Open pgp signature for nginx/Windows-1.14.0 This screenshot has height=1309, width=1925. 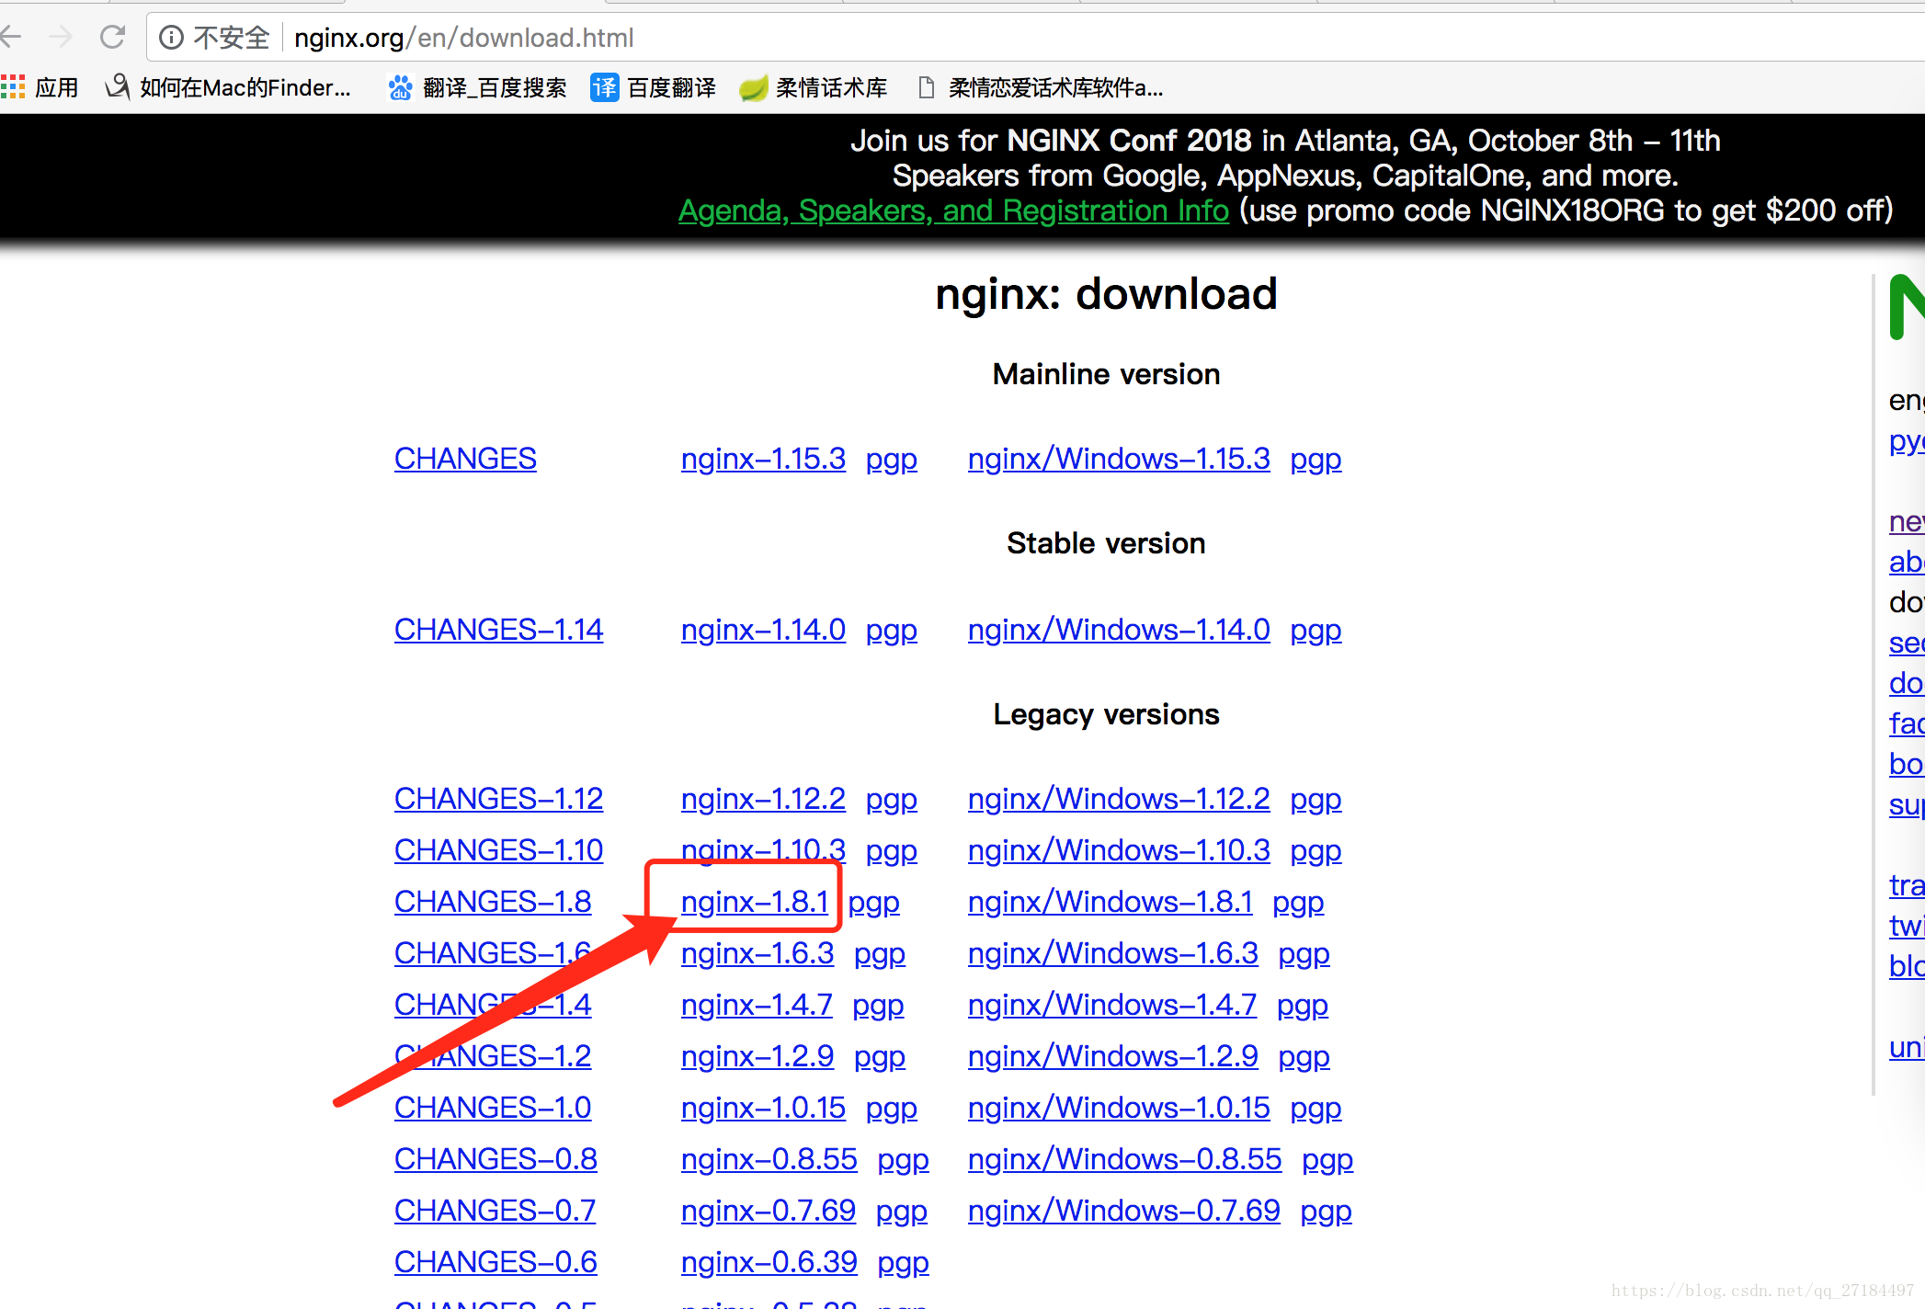click(1316, 631)
